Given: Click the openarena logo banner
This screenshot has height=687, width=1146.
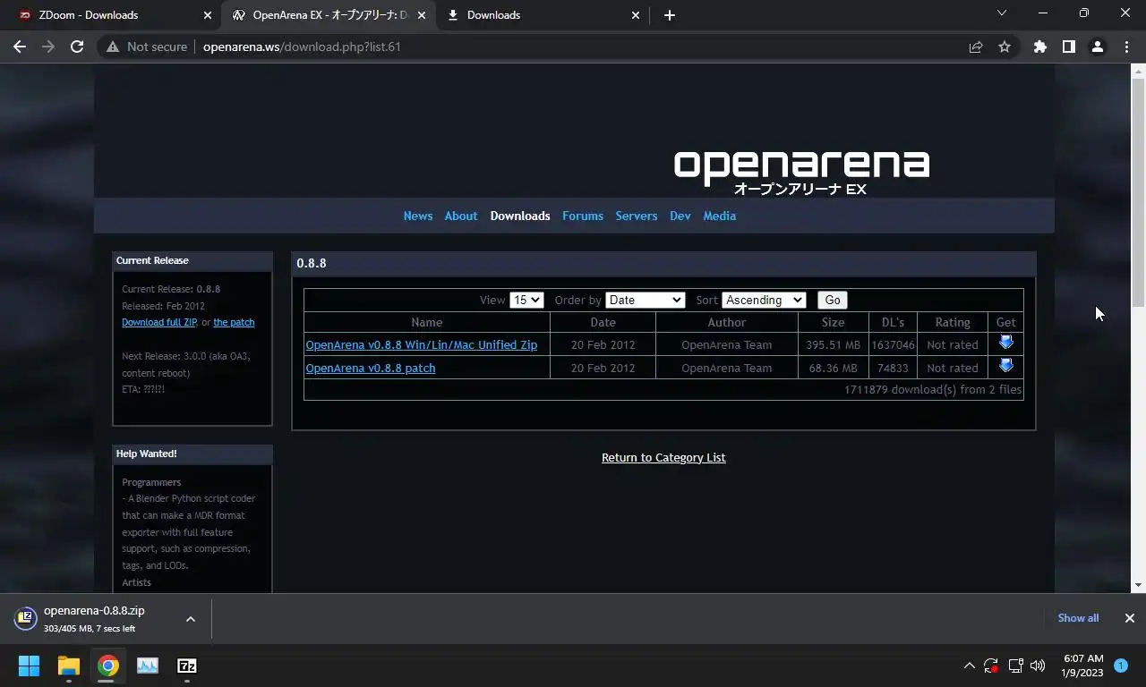Looking at the screenshot, I should point(801,171).
